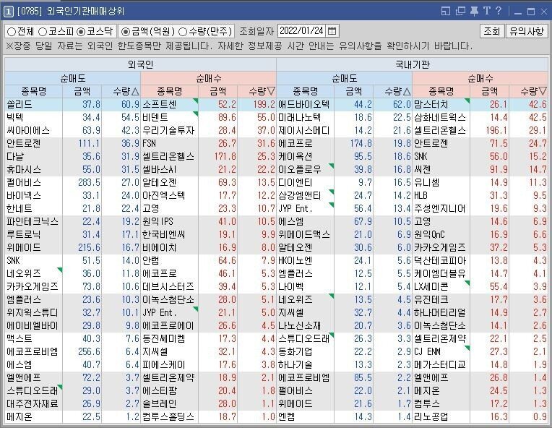Click the T font icon in title bar
Screen dimensions: 552x428
[487, 11]
